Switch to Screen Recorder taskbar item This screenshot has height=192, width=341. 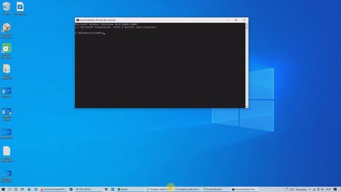click(x=215, y=189)
